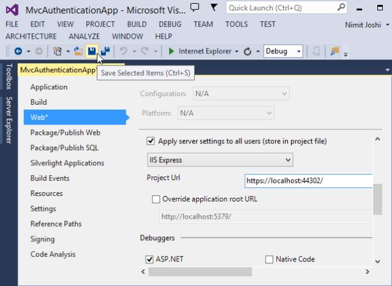Toggle Apply server settings to all users

point(151,141)
